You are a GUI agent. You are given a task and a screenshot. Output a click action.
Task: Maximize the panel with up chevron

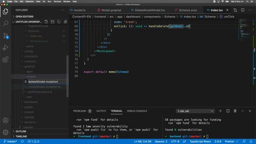(x=243, y=111)
